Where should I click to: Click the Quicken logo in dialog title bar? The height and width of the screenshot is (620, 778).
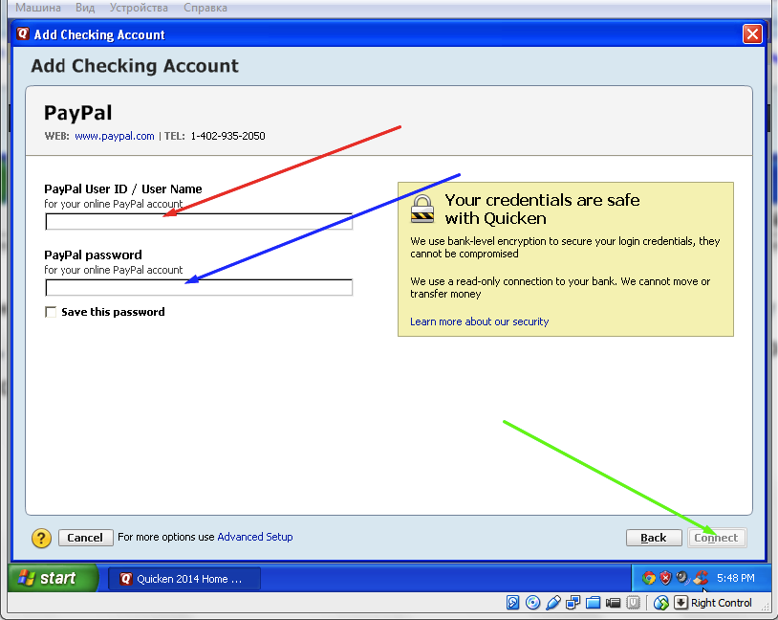point(22,33)
